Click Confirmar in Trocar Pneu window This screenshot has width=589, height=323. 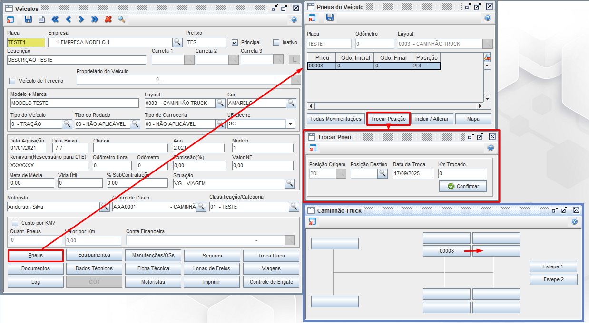(x=462, y=186)
